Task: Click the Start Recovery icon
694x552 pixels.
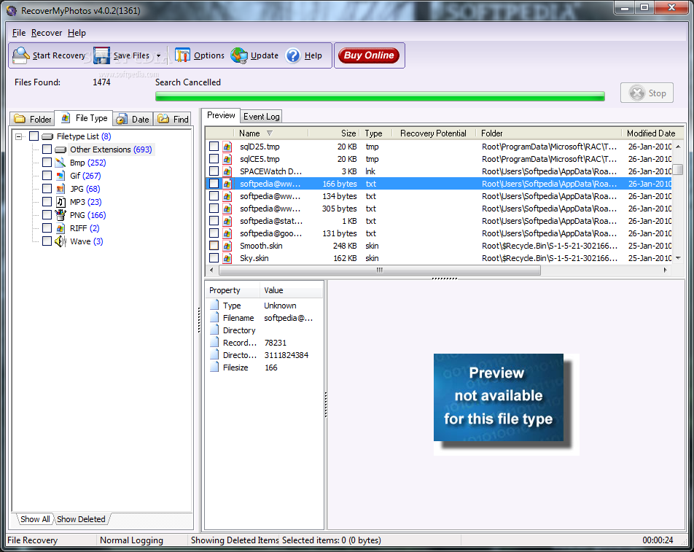Action: [x=21, y=55]
